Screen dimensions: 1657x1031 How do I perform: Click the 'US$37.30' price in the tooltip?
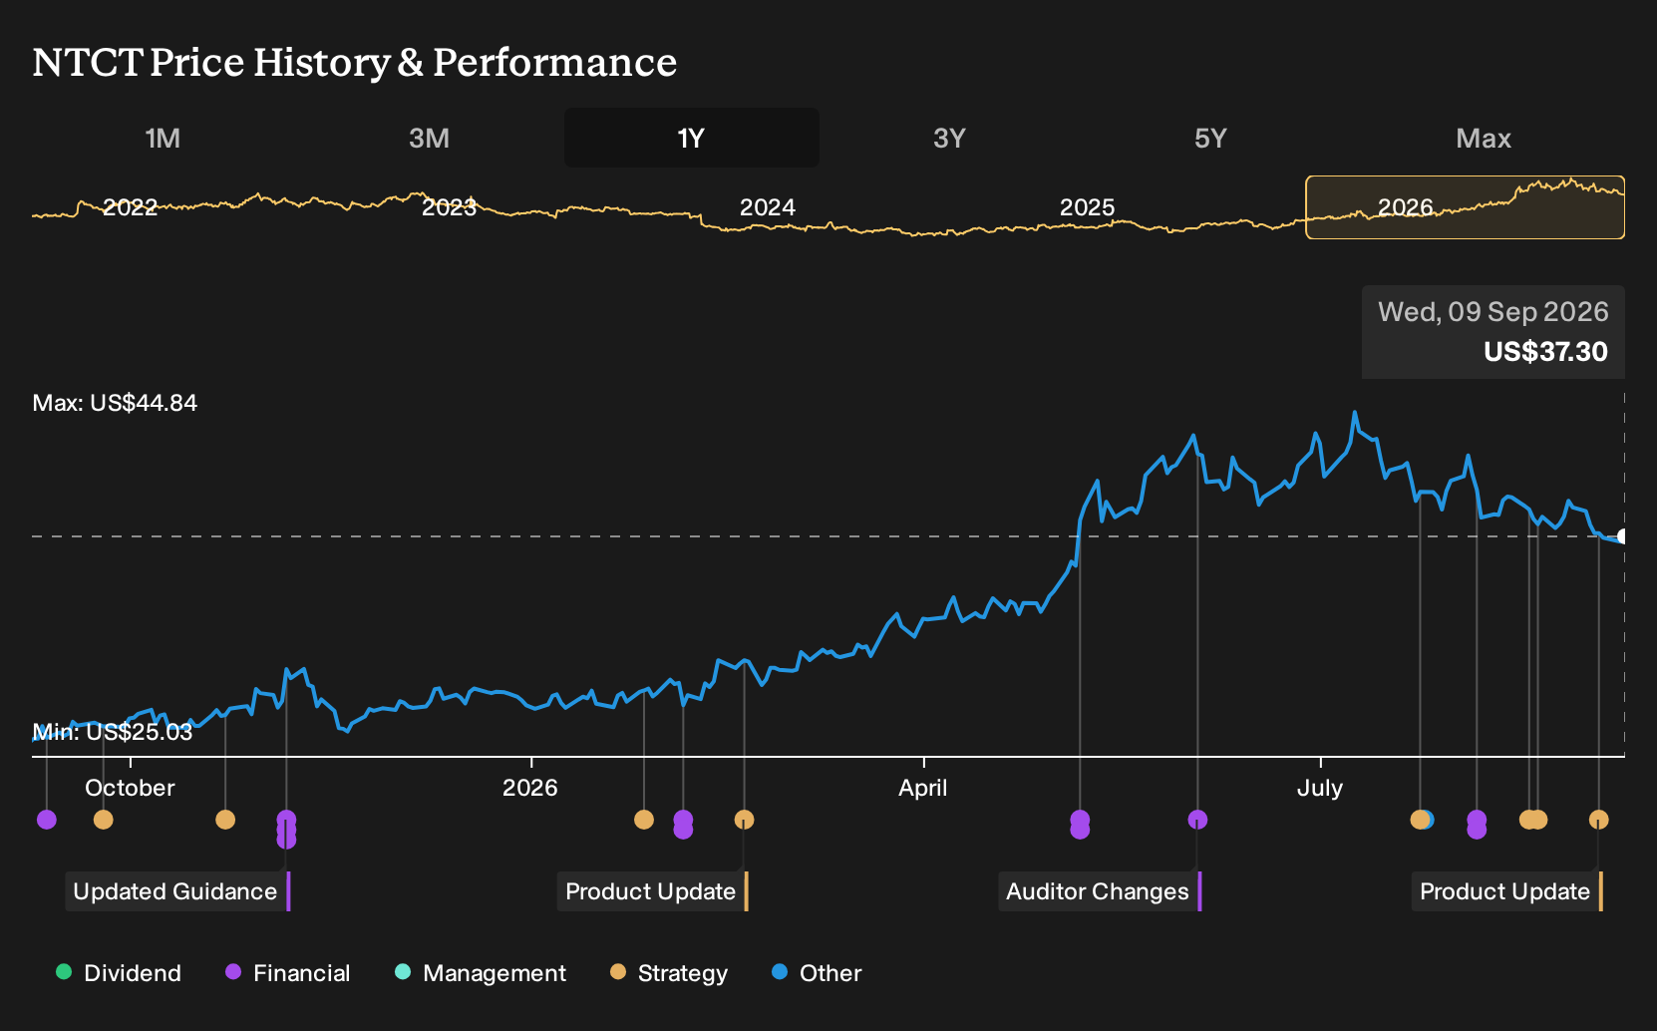[x=1545, y=352]
